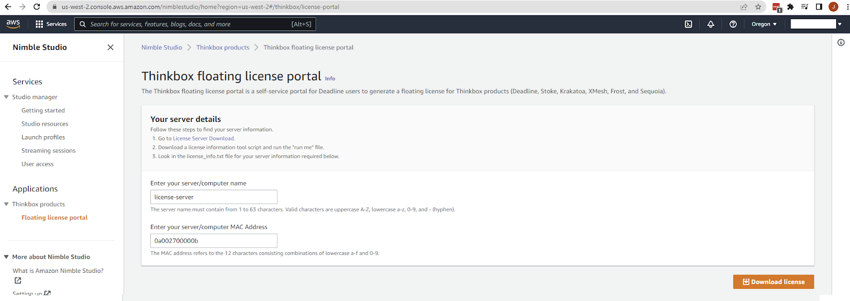850x301 pixels.
Task: Click the share page icon in address bar
Action: [744, 7]
